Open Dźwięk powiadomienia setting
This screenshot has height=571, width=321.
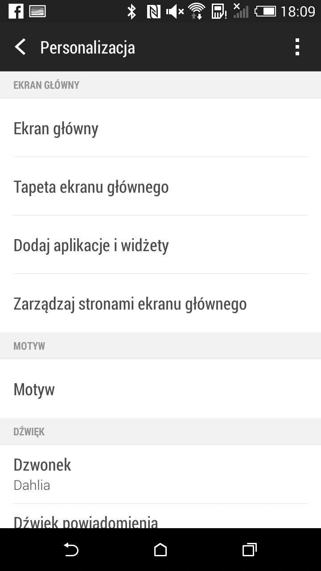160,516
